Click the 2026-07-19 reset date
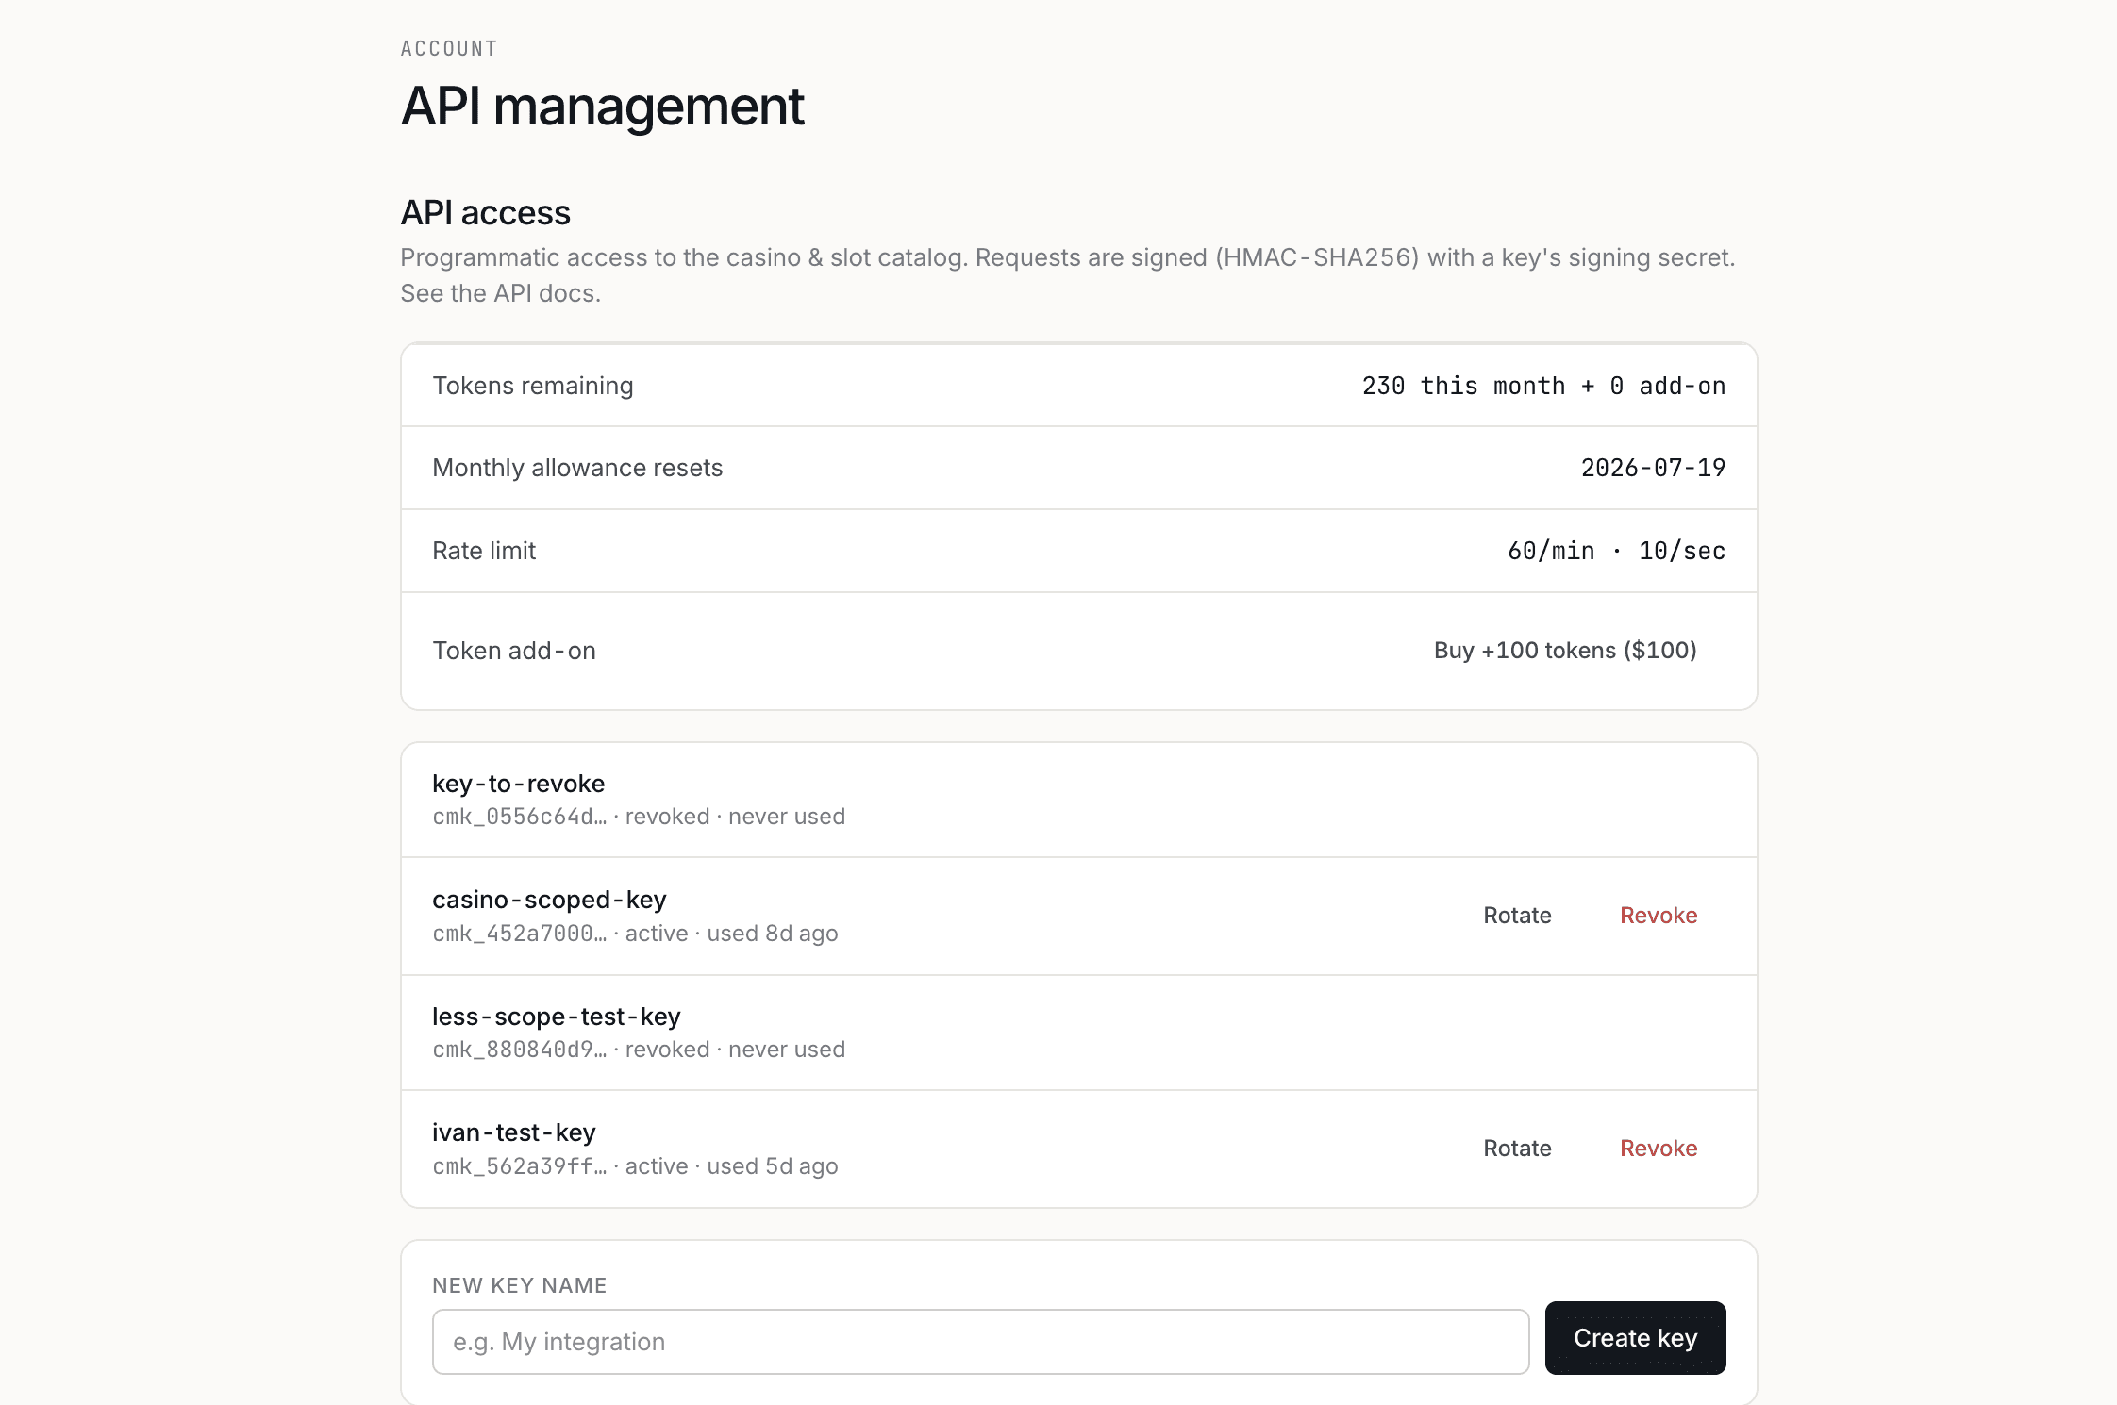This screenshot has width=2117, height=1405. pos(1653,468)
